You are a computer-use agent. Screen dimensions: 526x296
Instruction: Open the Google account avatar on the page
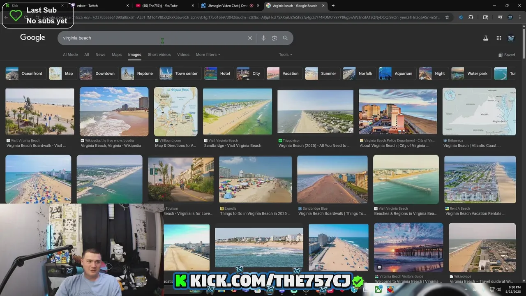point(511,38)
